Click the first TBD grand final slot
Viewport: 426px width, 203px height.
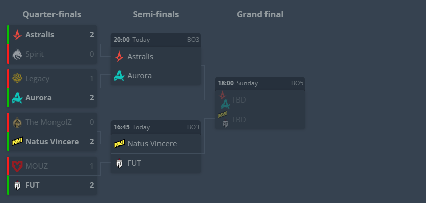tap(239, 100)
